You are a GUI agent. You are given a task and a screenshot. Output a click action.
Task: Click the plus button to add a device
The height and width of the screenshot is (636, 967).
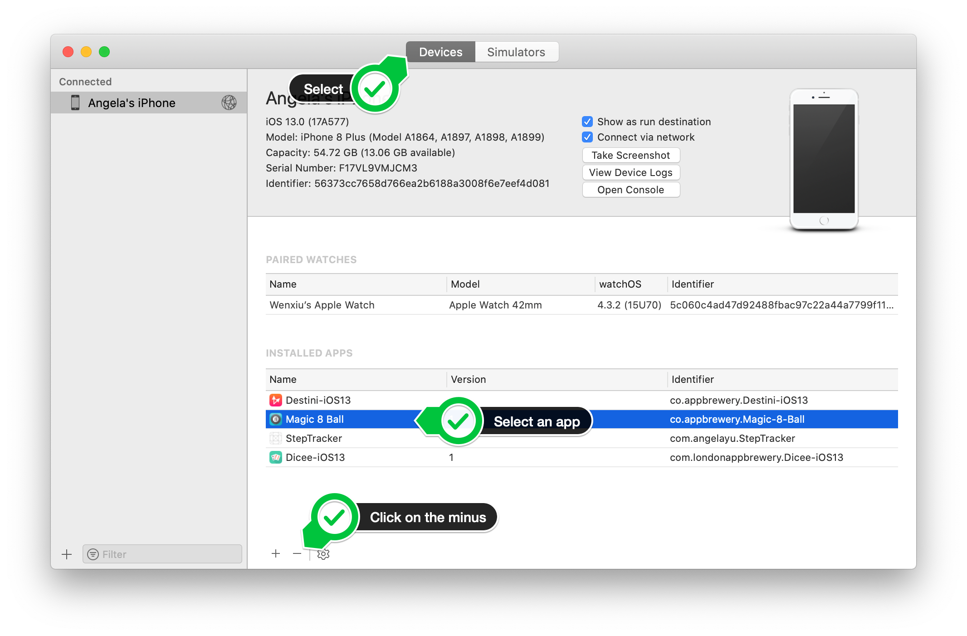coord(67,554)
